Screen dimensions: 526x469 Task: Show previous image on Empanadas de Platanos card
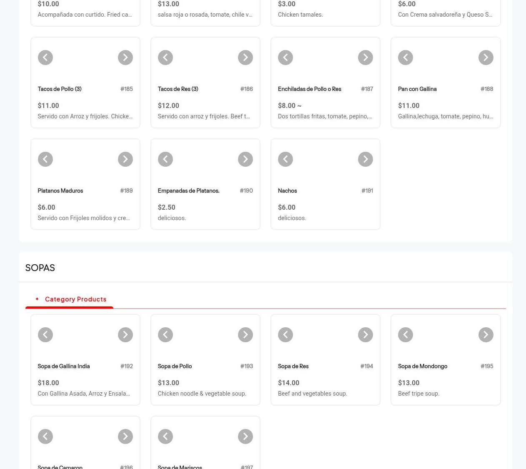click(x=165, y=159)
